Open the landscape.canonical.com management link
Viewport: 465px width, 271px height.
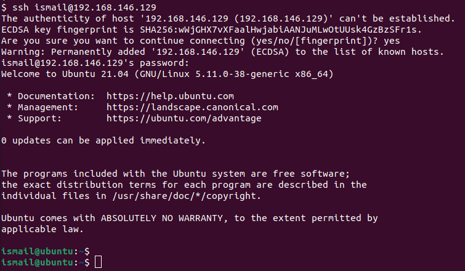[192, 107]
